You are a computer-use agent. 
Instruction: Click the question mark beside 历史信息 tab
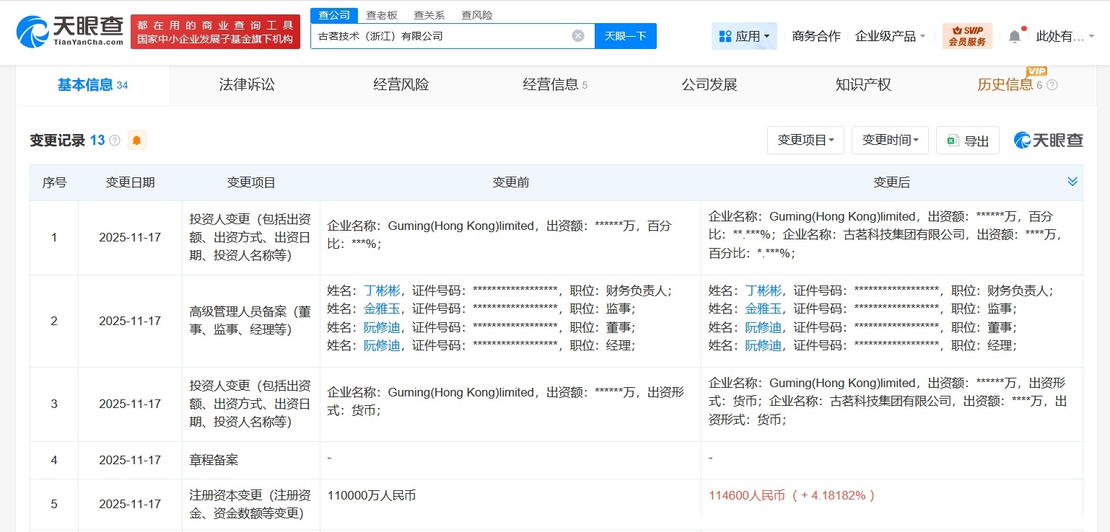[1051, 84]
